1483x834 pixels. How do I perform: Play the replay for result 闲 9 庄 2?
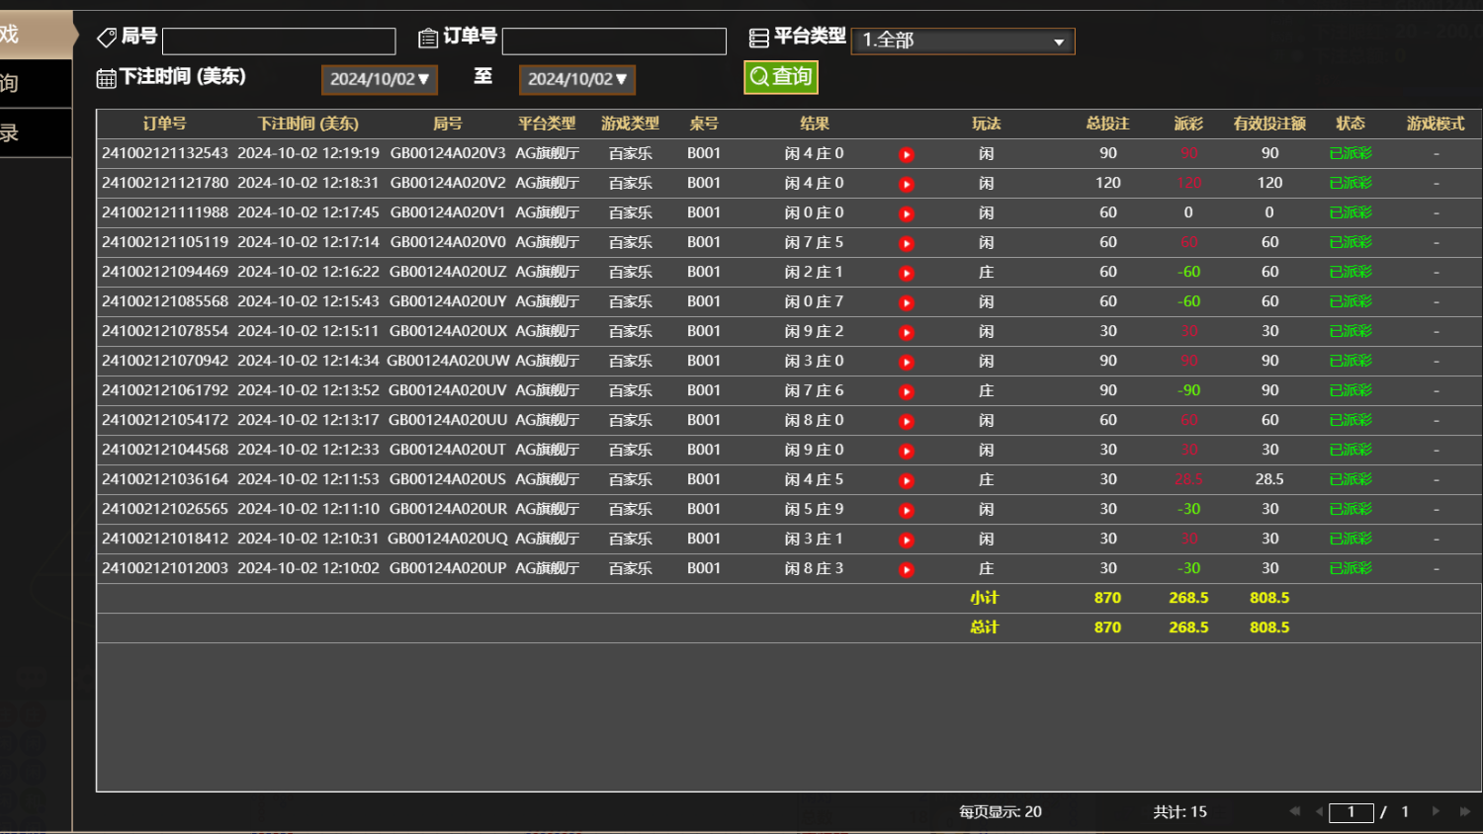coord(907,332)
